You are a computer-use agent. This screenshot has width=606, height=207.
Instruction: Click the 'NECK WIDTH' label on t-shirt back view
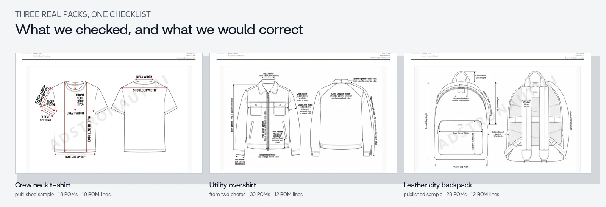pyautogui.click(x=144, y=77)
